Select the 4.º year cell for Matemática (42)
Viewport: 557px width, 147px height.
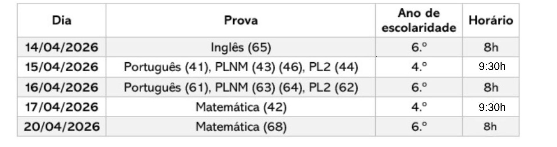419,107
